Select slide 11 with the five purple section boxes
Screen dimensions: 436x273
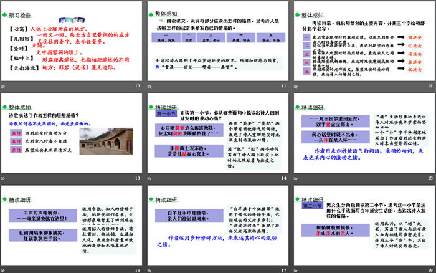pyautogui.click(x=218, y=41)
